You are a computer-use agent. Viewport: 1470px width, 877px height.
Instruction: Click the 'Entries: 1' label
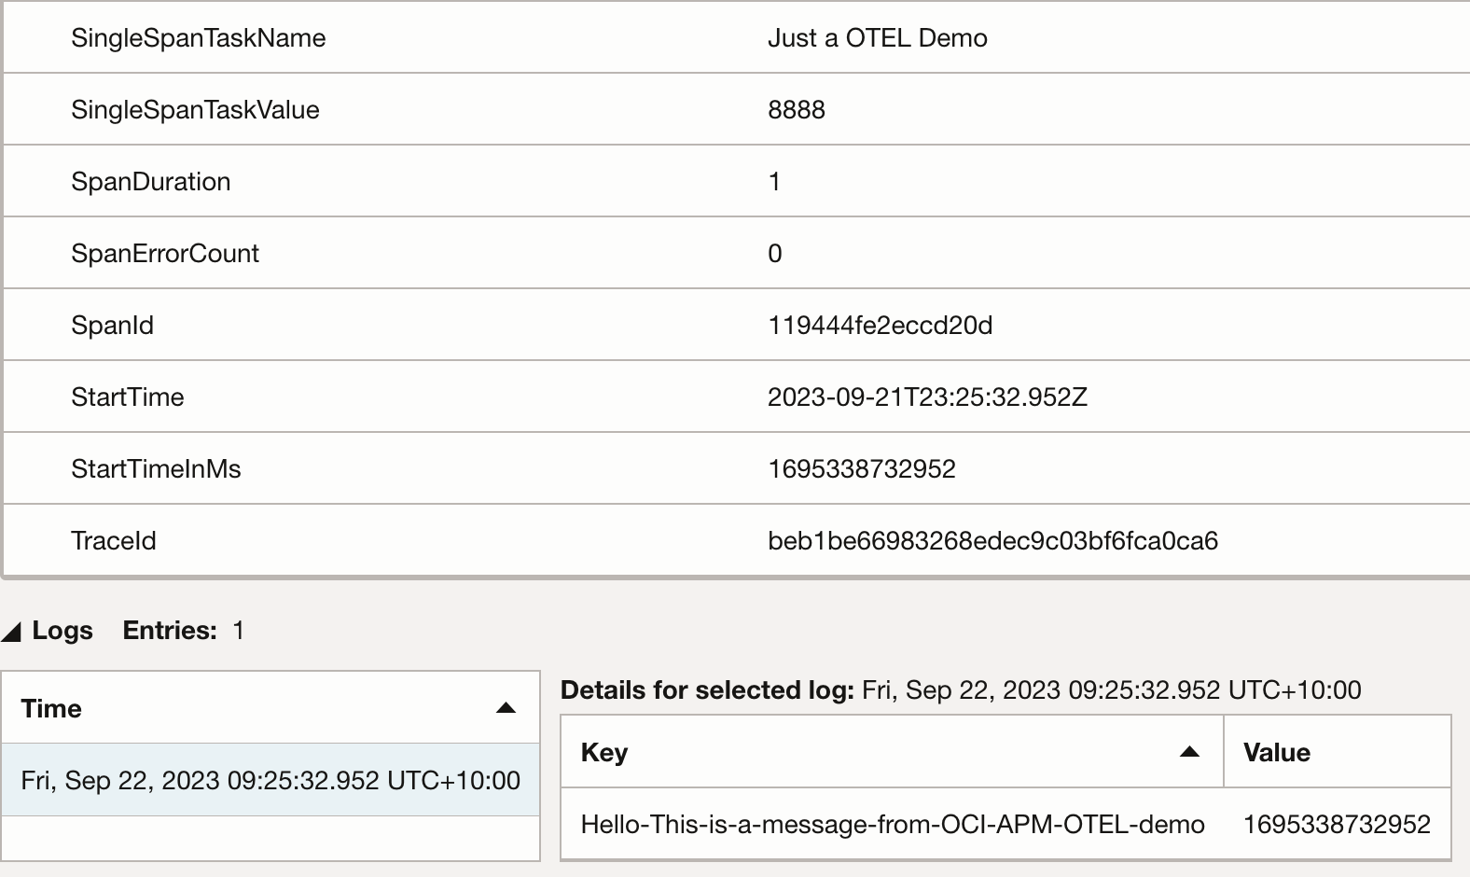point(180,630)
